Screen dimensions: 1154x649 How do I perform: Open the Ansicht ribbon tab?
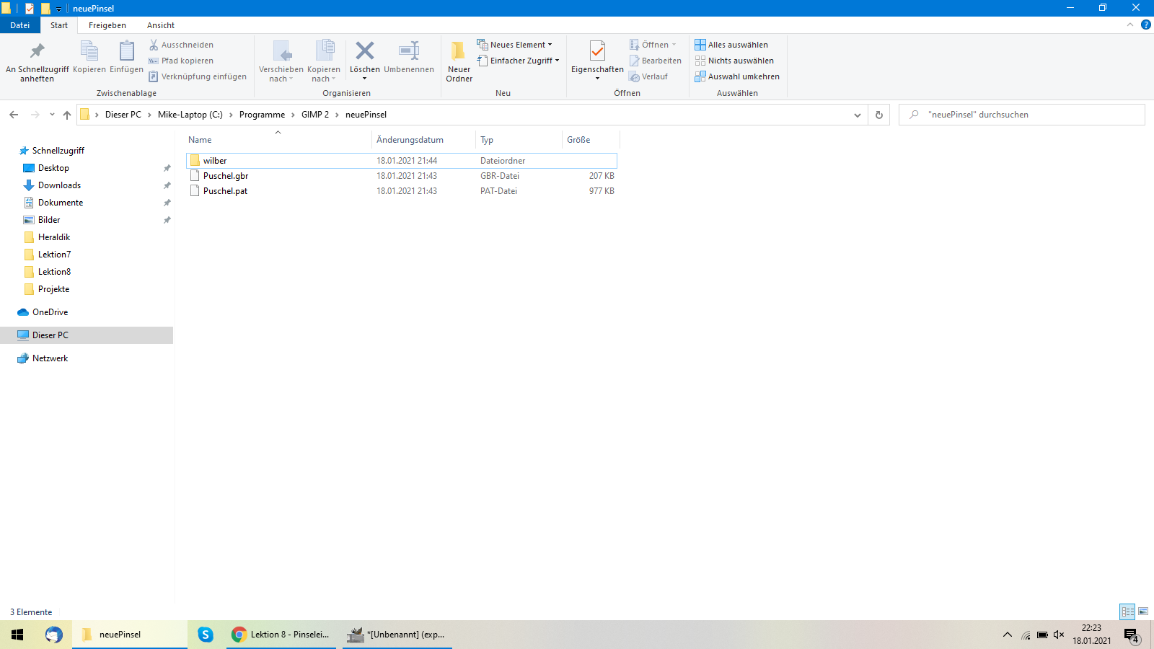point(161,25)
